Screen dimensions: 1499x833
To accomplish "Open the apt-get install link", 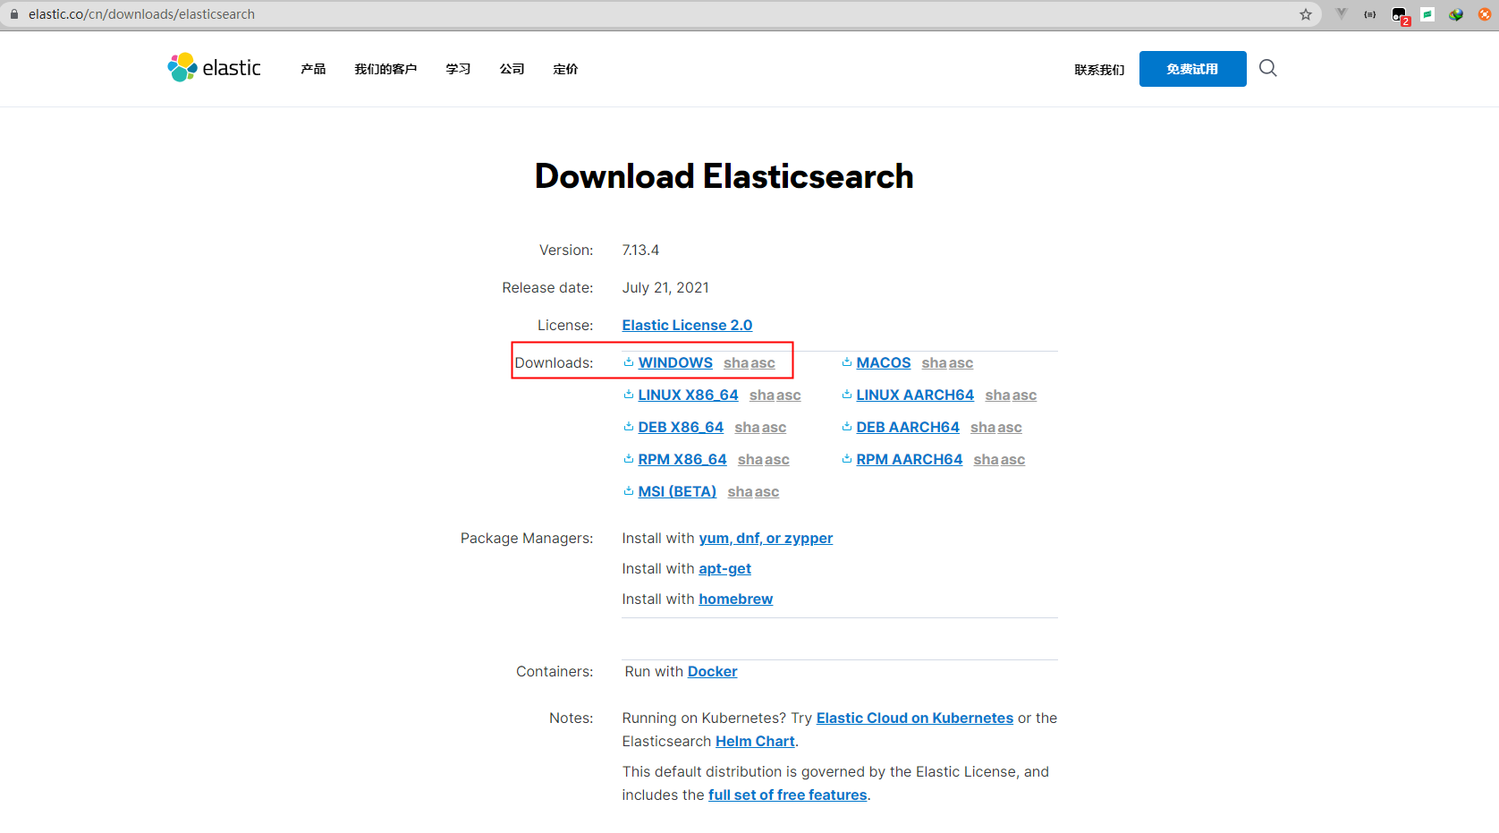I will [x=725, y=568].
